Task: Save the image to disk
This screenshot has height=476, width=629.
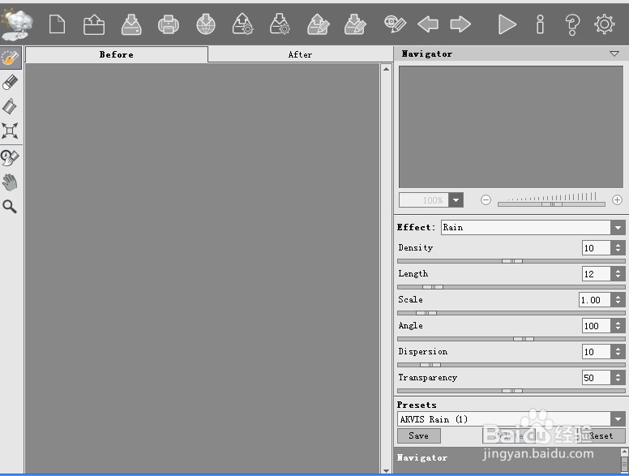Action: pos(131,24)
